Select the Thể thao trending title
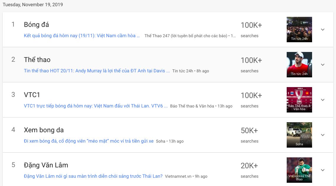Screen dimensions: 336x186 click(x=37, y=60)
